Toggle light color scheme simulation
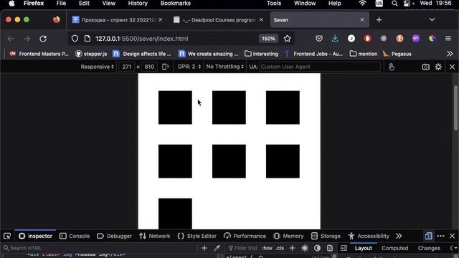This screenshot has width=459, height=258. [305, 248]
